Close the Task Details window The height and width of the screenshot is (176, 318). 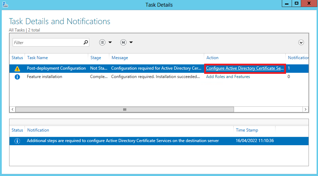click(x=309, y=3)
